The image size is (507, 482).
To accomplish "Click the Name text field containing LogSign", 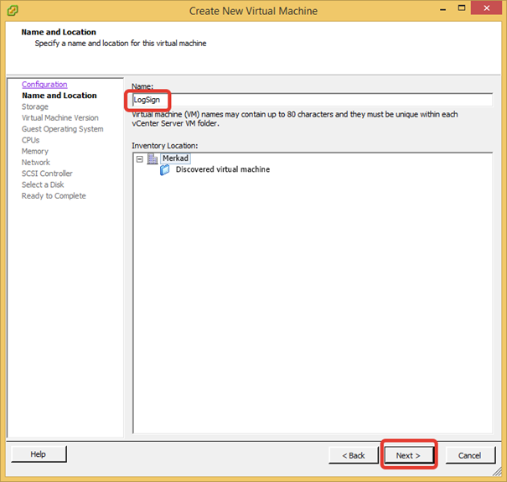I will [310, 100].
